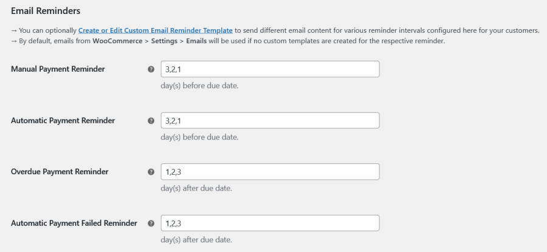Click description text under Automatic Payment Reminder field
Screen dimensions: 547x252
click(x=199, y=137)
